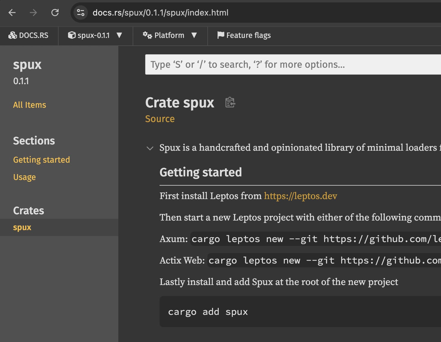The image size is (441, 342).
Task: Click the DOCS.RS cubes logo icon
Action: (x=13, y=35)
